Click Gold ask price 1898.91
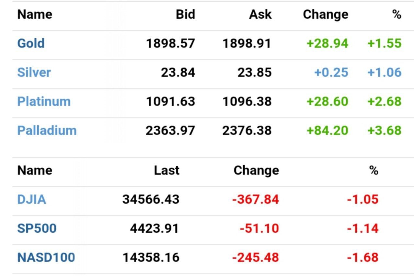 tap(247, 43)
